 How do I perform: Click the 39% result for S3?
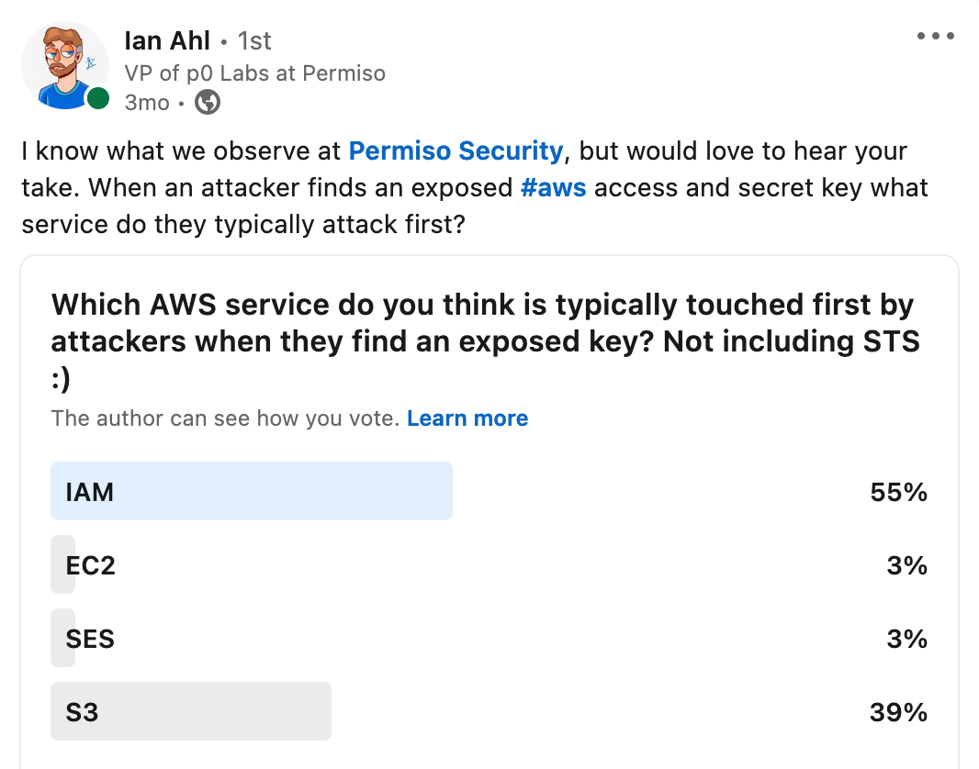[898, 712]
